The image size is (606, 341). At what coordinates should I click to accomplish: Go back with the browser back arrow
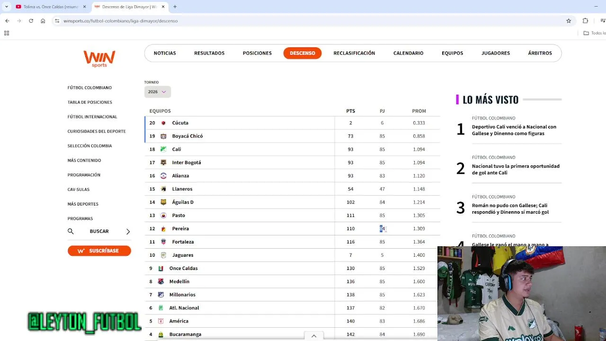[7, 21]
